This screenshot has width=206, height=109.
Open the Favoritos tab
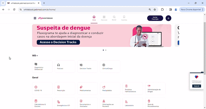pos(124,18)
